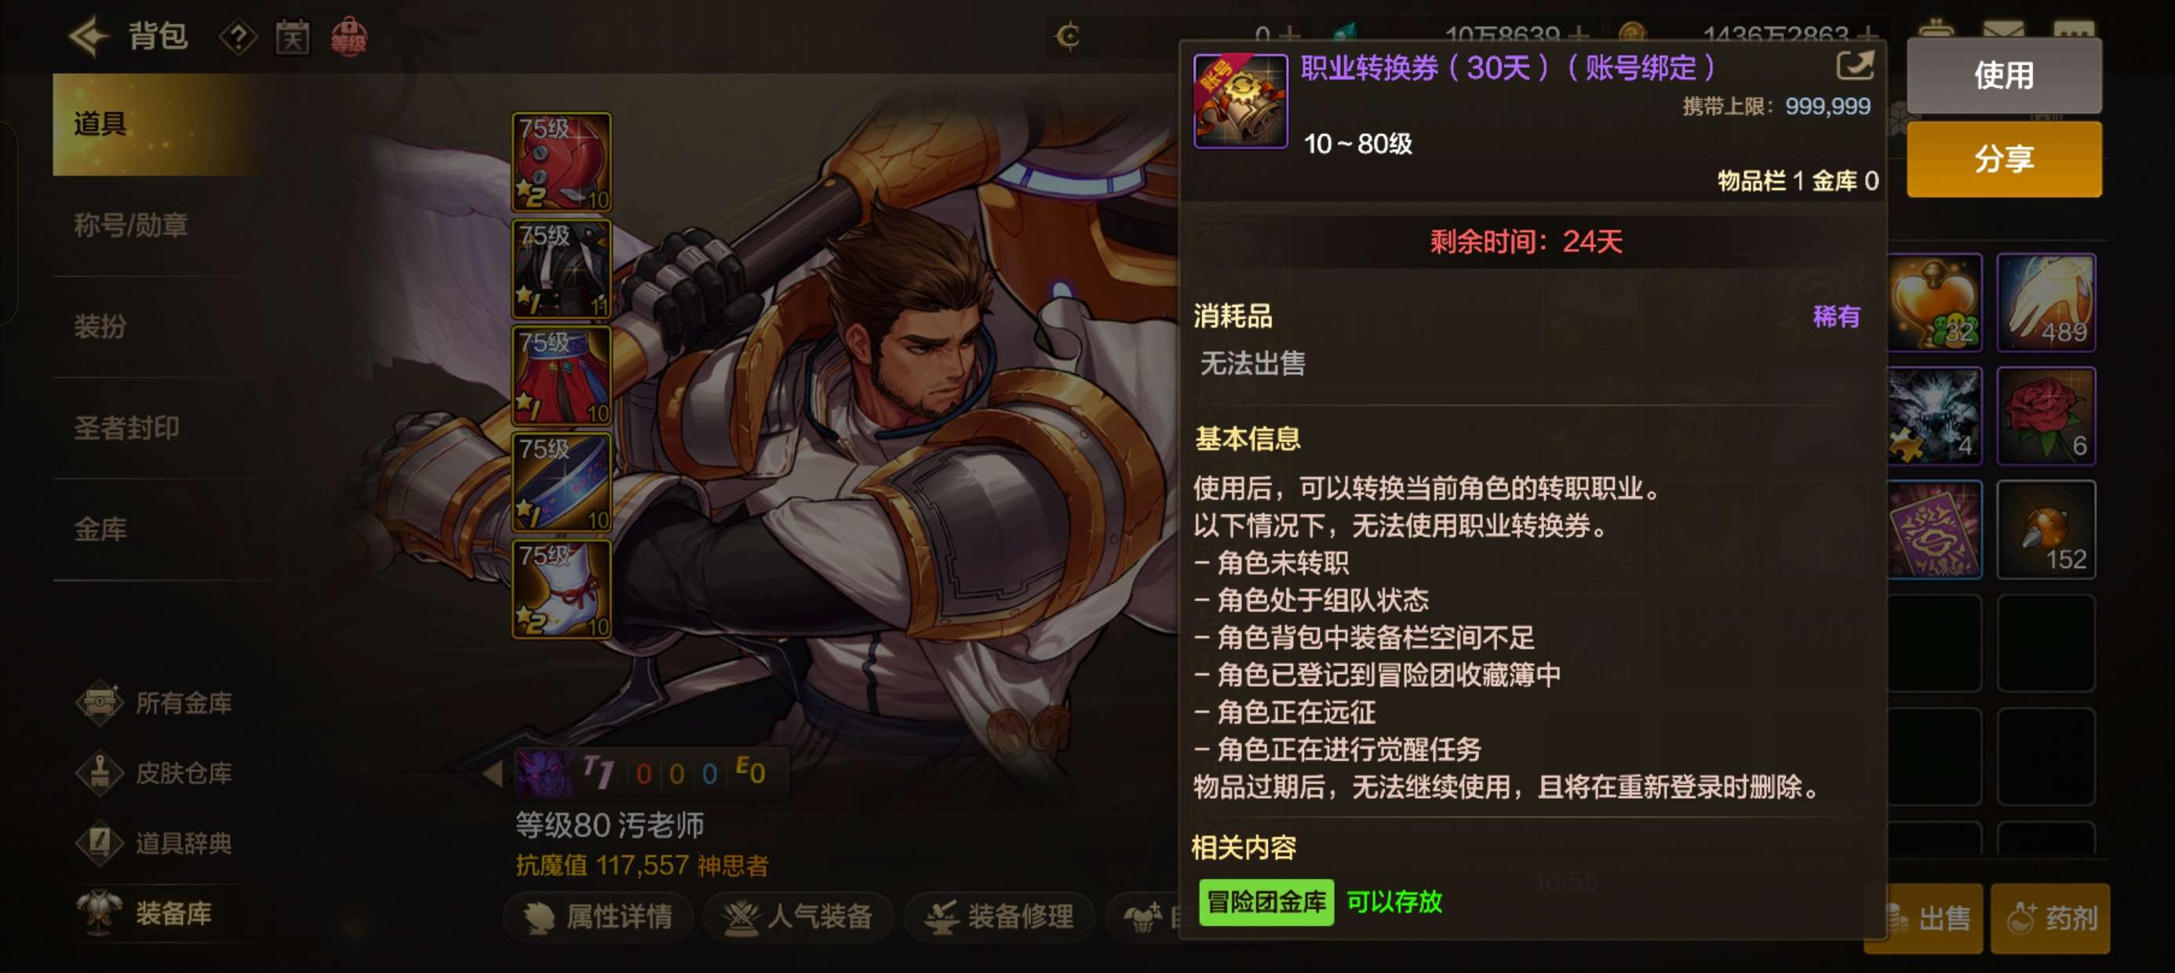Open 属性详情 attribute details

click(x=599, y=917)
